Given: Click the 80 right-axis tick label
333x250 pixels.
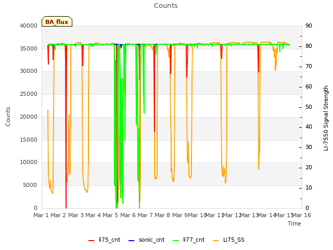Looking at the screenshot, I should tap(309, 46).
